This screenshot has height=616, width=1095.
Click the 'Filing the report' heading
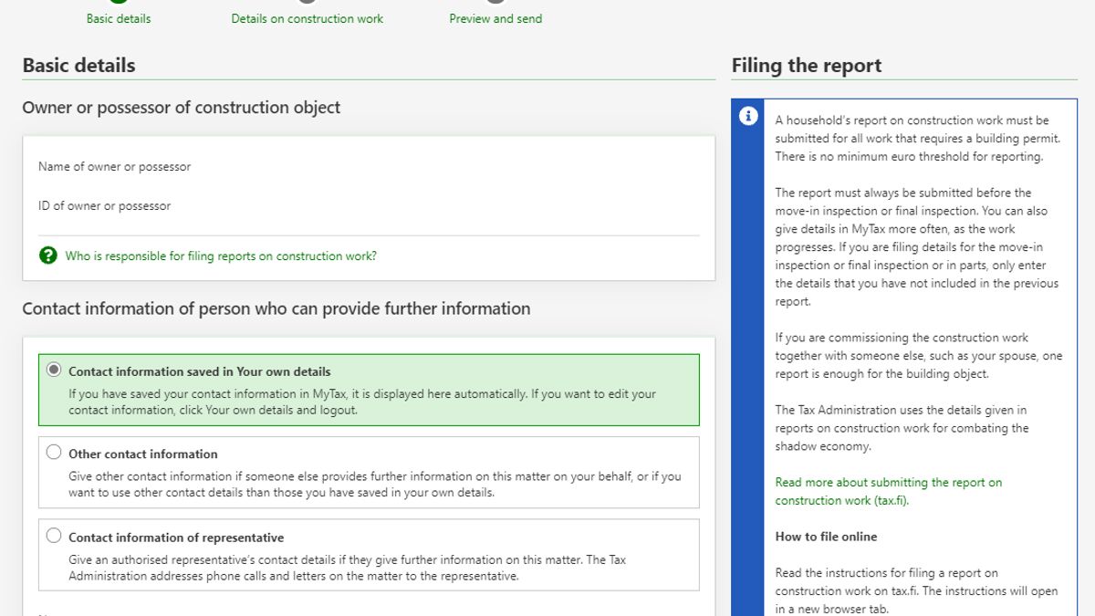pyautogui.click(x=806, y=66)
